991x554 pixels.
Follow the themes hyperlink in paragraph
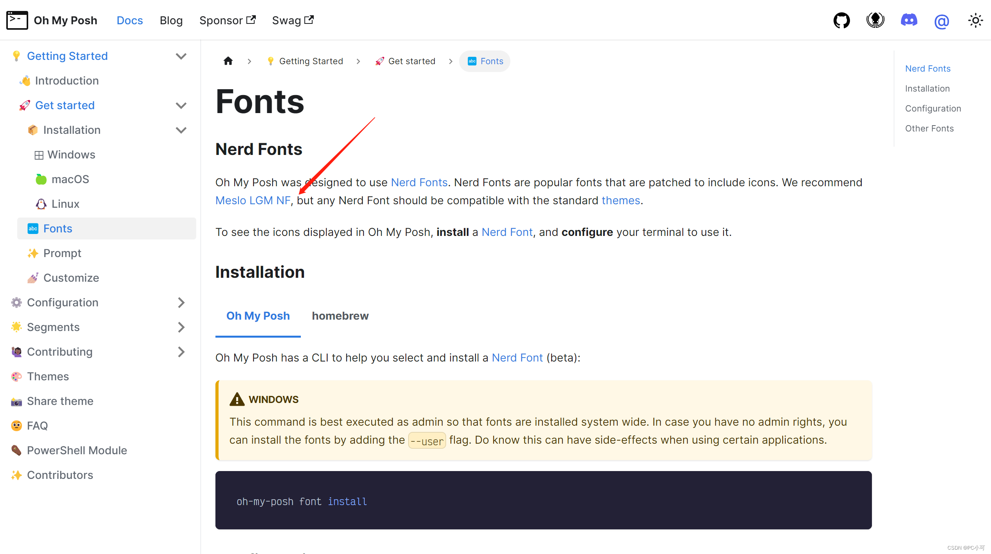620,200
